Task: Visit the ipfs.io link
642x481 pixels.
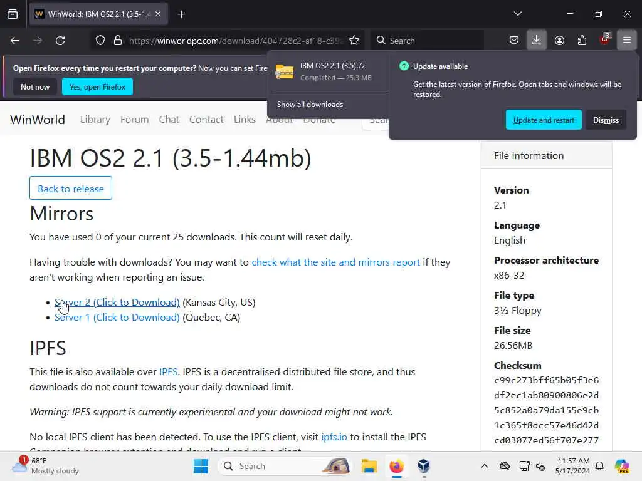Action: pos(334,437)
